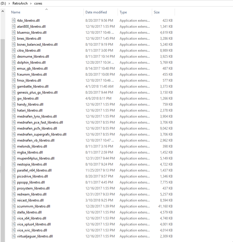Screen dimensions: 233x242
Task: Sort by the Date modified column header
Action: click(x=96, y=12)
